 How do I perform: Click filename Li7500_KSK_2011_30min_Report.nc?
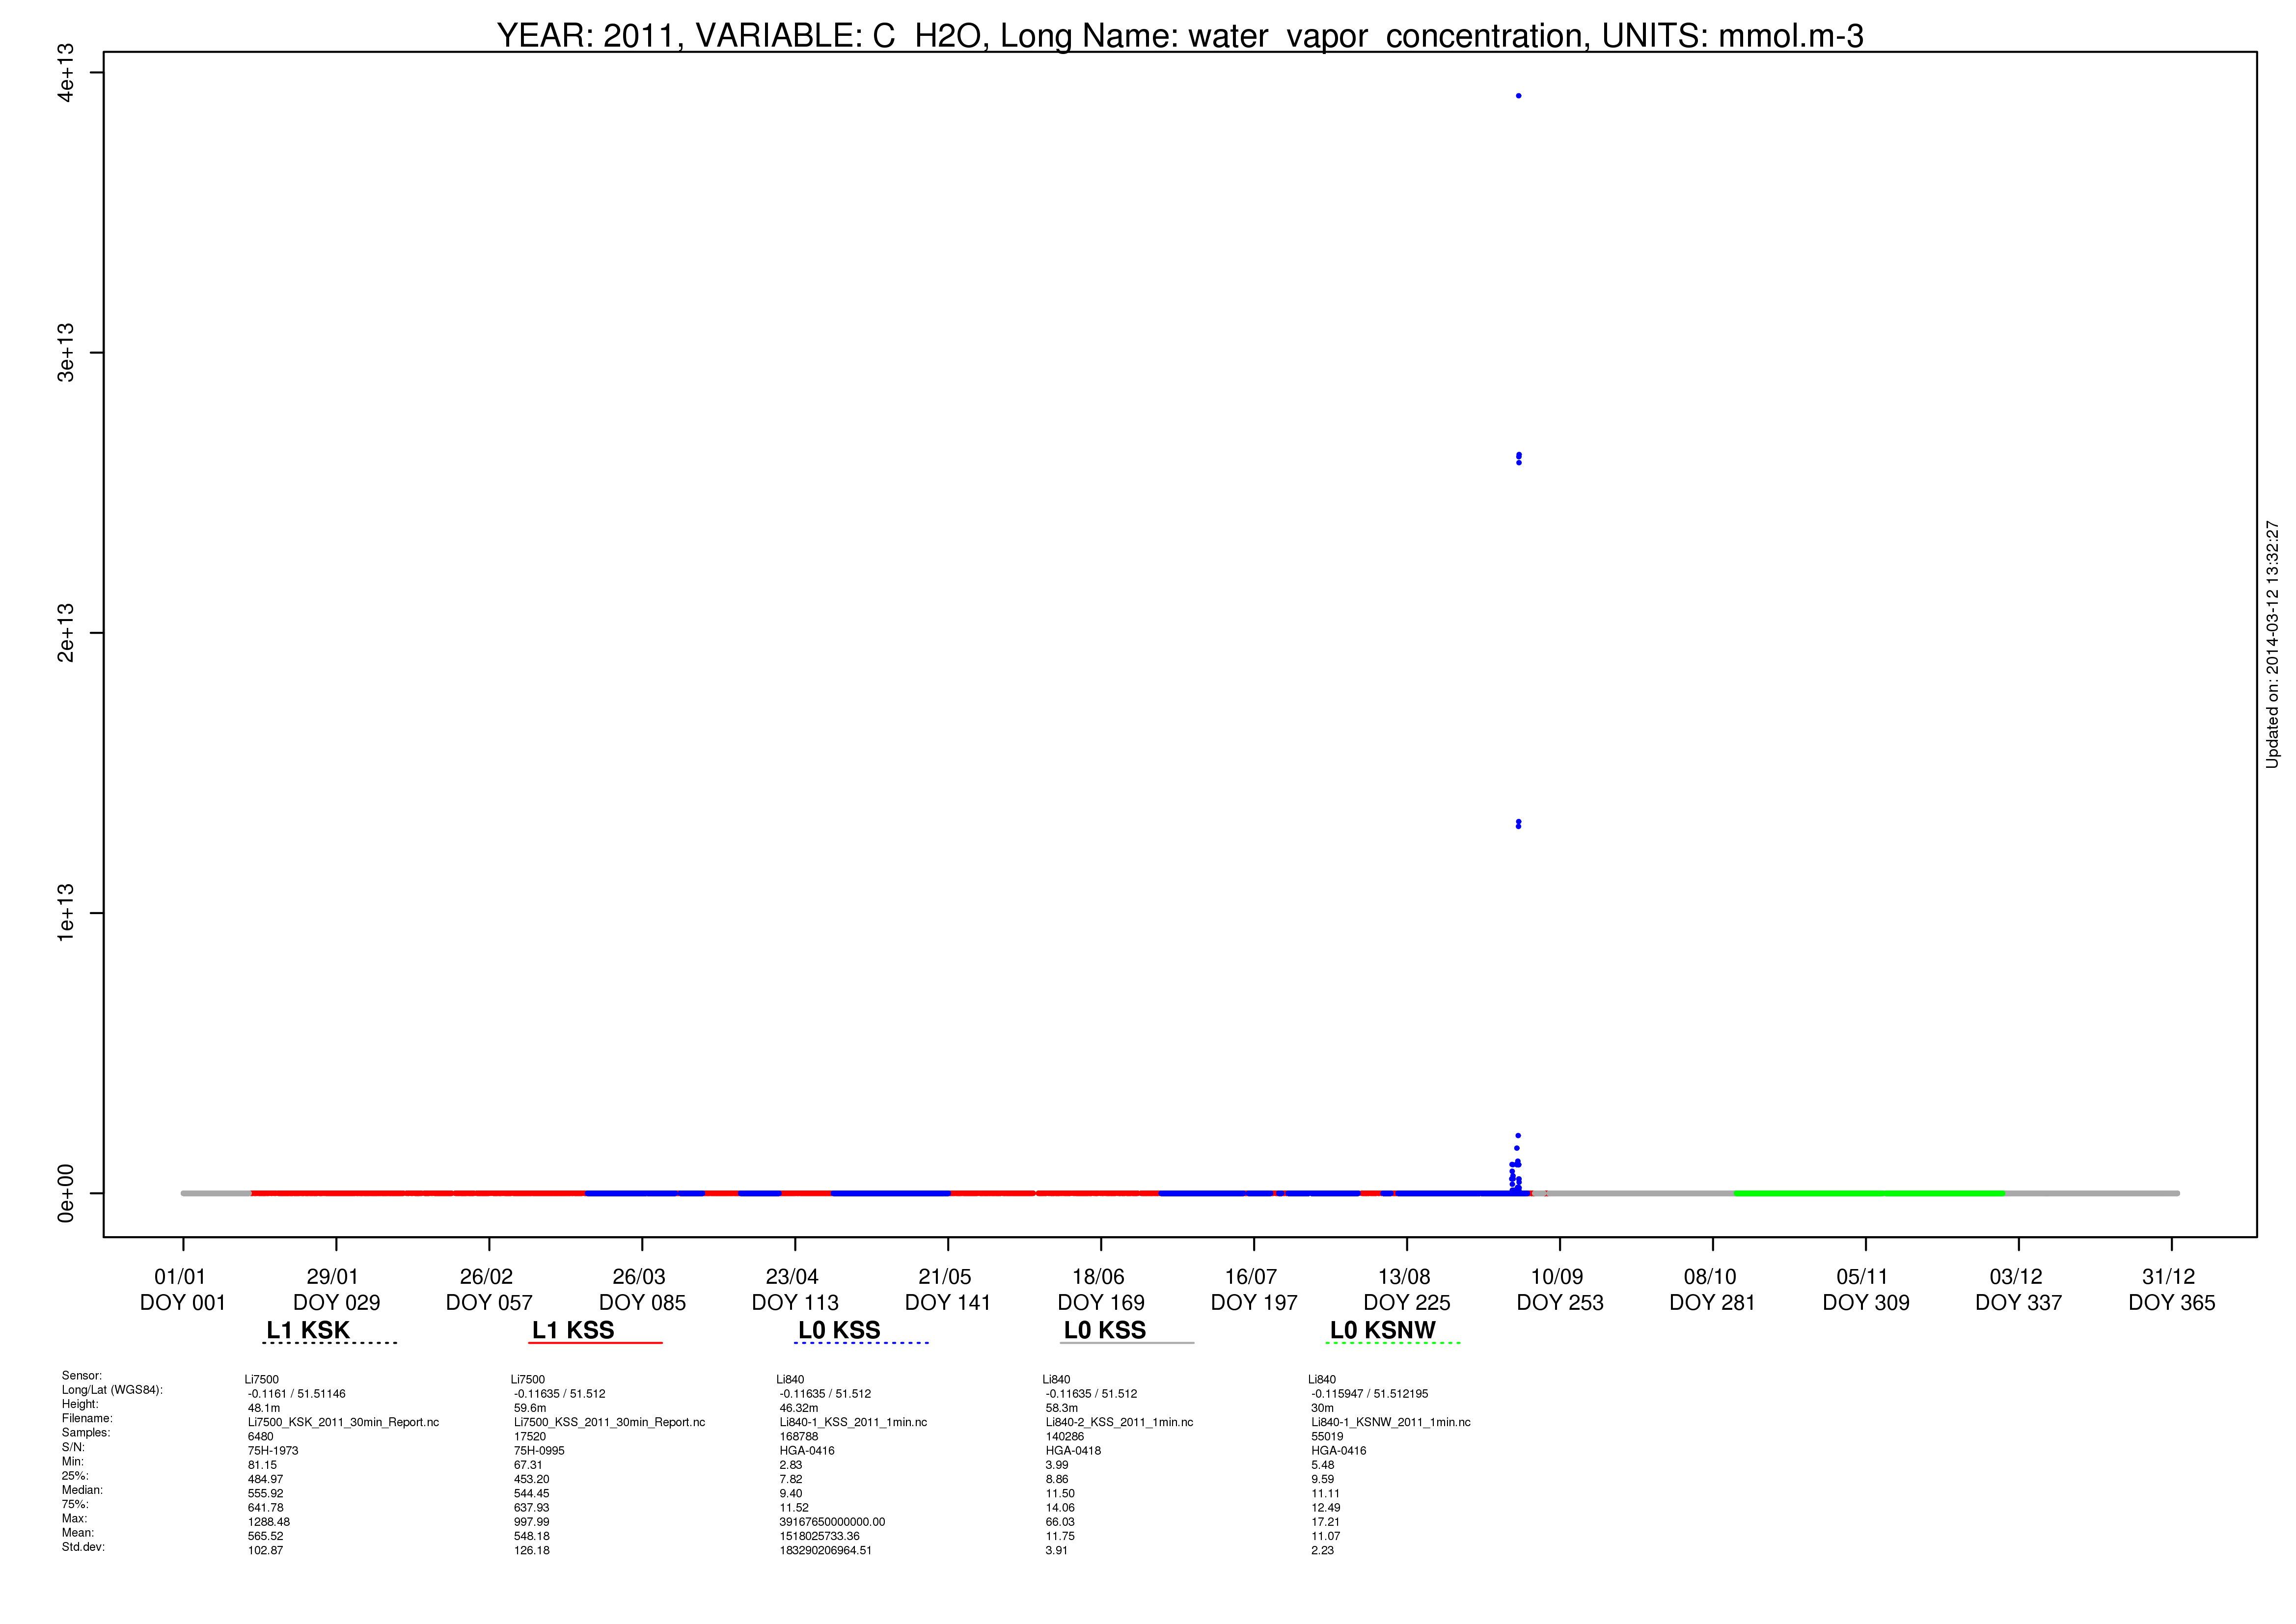[x=343, y=1422]
